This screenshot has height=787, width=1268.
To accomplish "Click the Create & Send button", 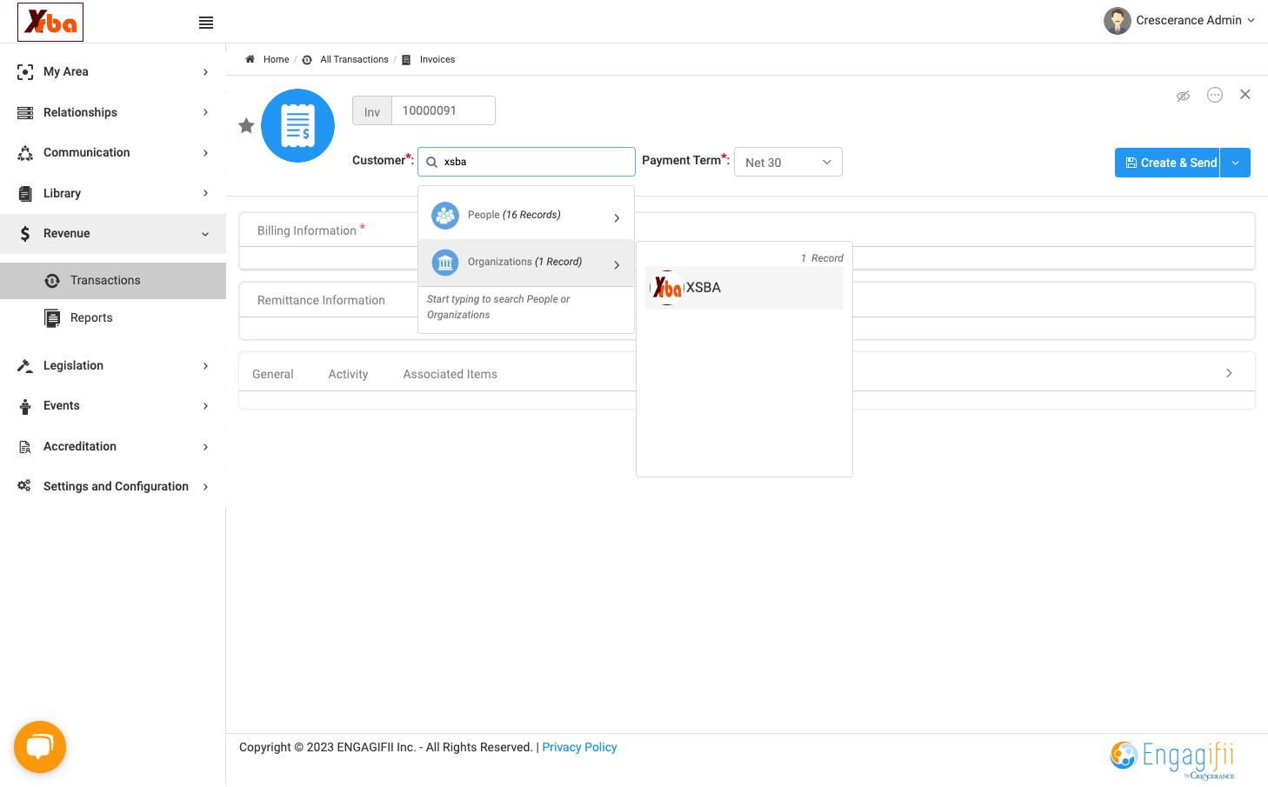I will tap(1167, 163).
